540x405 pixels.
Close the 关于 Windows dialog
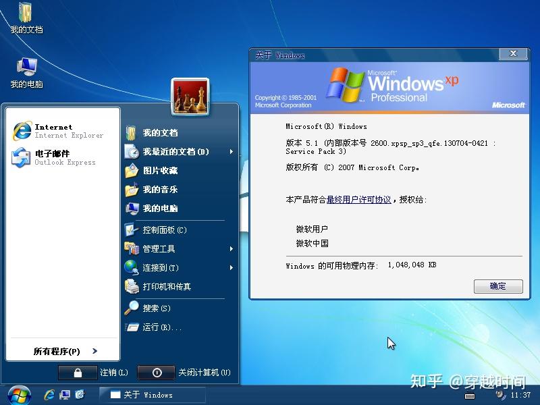[x=513, y=53]
